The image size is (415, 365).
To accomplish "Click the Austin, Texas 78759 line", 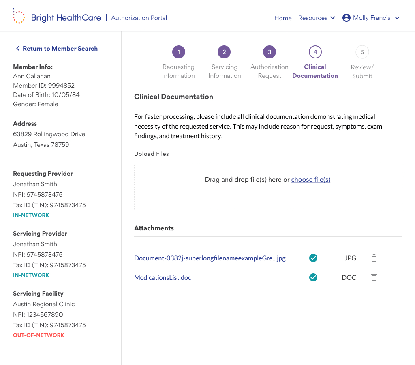I will (41, 145).
